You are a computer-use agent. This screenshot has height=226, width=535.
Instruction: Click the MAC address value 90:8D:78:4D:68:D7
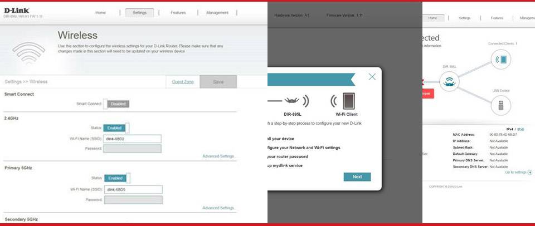(x=503, y=135)
